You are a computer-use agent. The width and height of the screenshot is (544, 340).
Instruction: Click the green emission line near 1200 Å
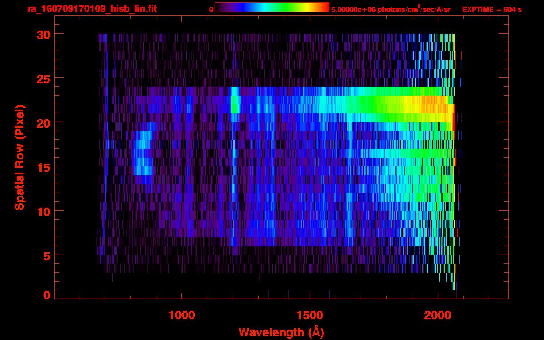234,104
